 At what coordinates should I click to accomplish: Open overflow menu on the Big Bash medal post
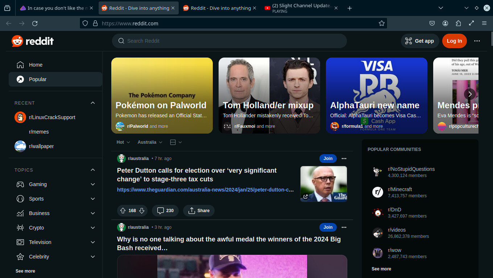(344, 227)
